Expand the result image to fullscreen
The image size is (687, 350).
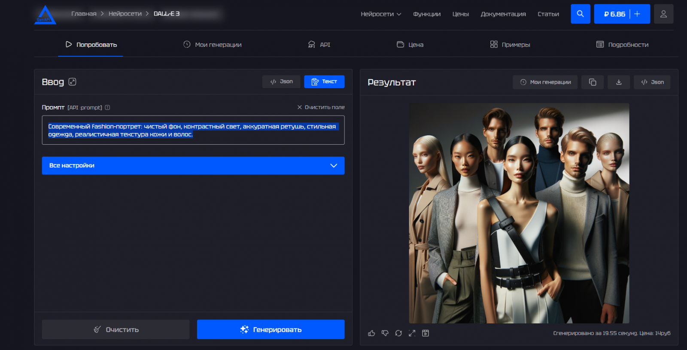(412, 333)
